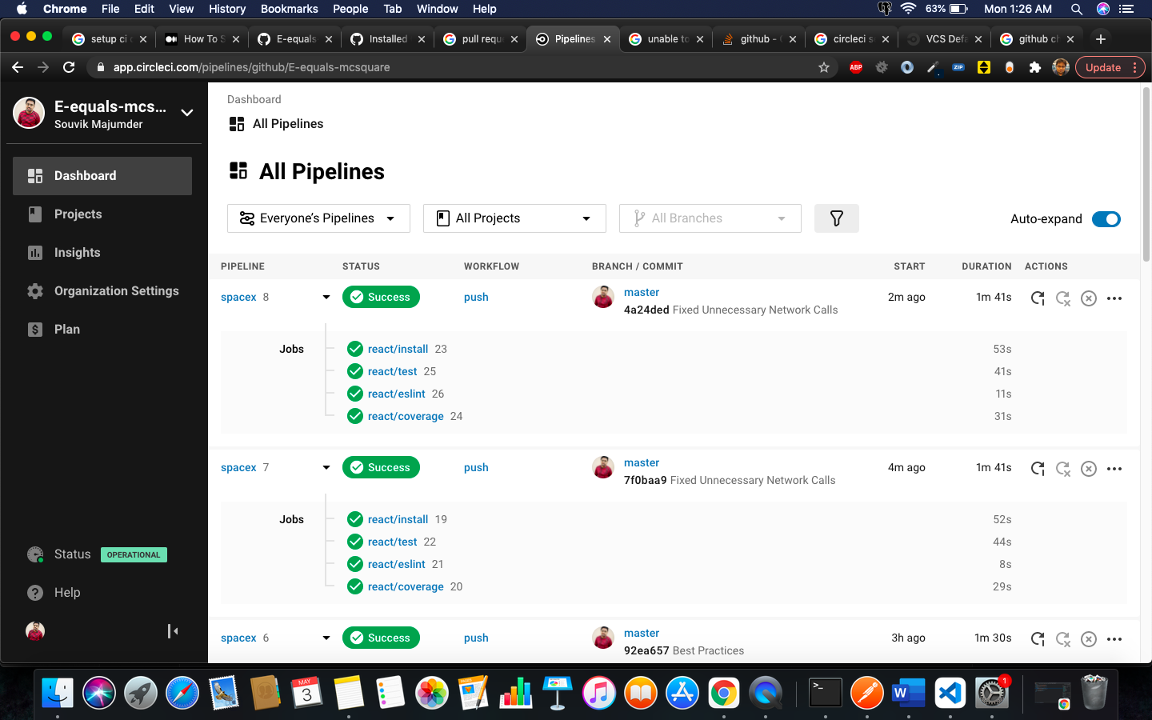The width and height of the screenshot is (1152, 720).
Task: Open the filter funnel icon button
Action: 836,218
